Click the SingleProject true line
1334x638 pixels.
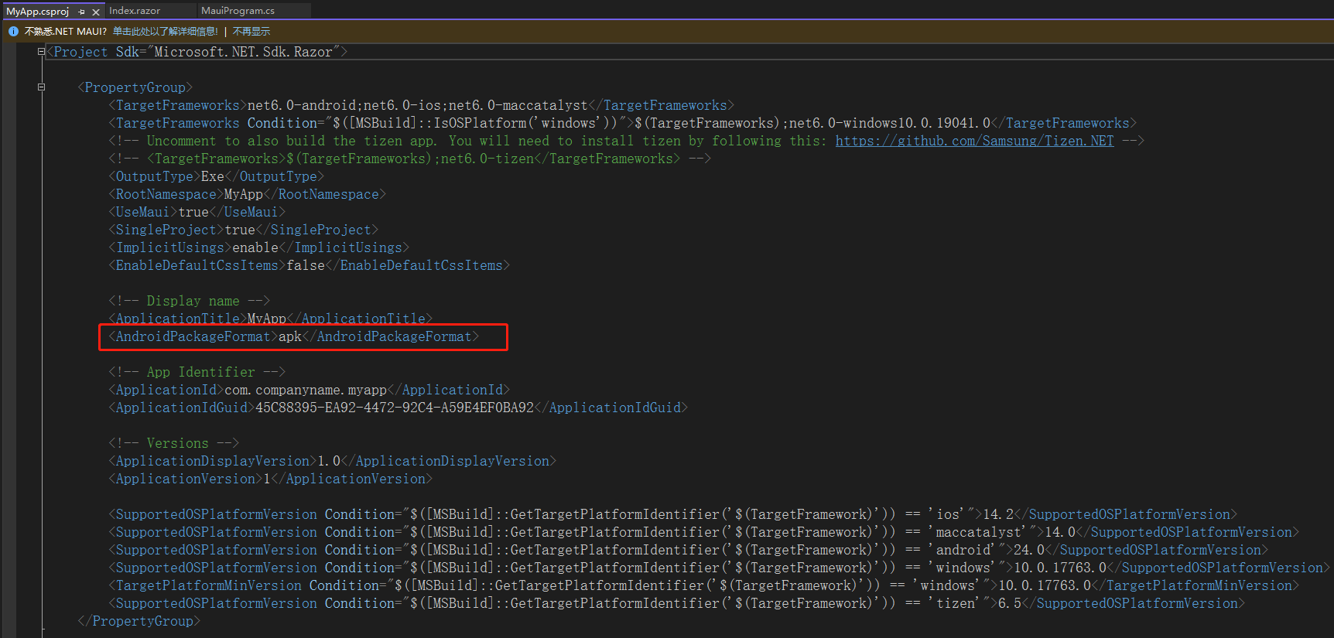tap(244, 230)
